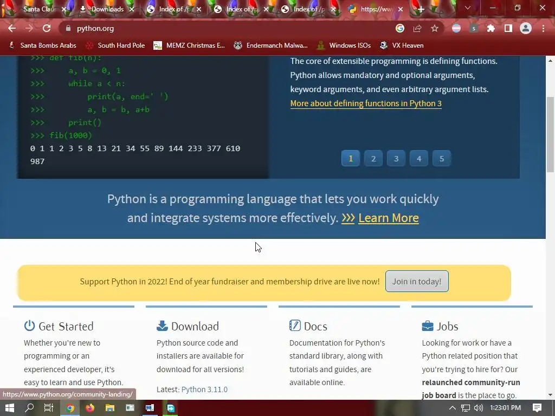The image size is (555, 416).
Task: Click the taskbar clock 1:23:01 PM
Action: [506, 408]
